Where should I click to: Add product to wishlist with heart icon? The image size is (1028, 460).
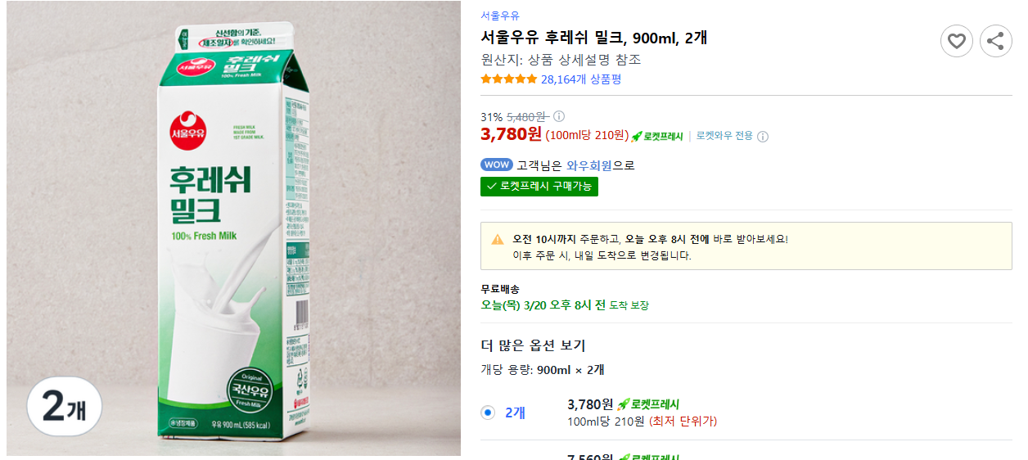click(956, 41)
